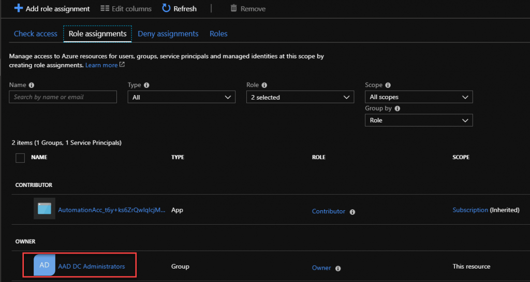Open the Deny assignments tab
Viewport: 530px width, 282px height.
tap(168, 34)
